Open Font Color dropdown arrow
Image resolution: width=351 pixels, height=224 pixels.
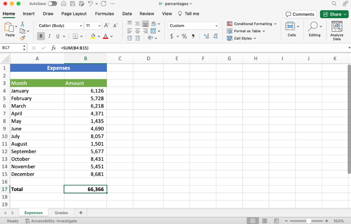(111, 36)
